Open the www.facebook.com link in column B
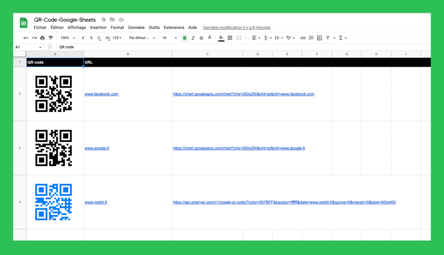This screenshot has width=444, height=255. (x=101, y=94)
